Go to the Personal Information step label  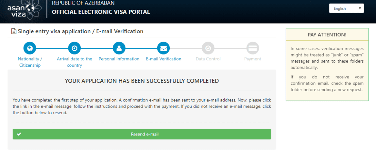119,59
